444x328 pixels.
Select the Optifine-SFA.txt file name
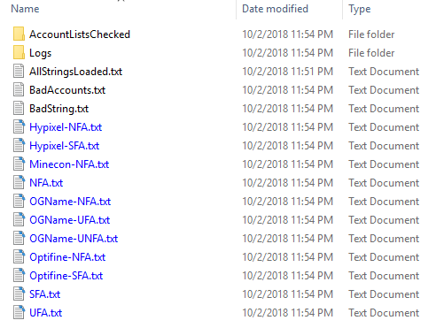click(x=66, y=276)
